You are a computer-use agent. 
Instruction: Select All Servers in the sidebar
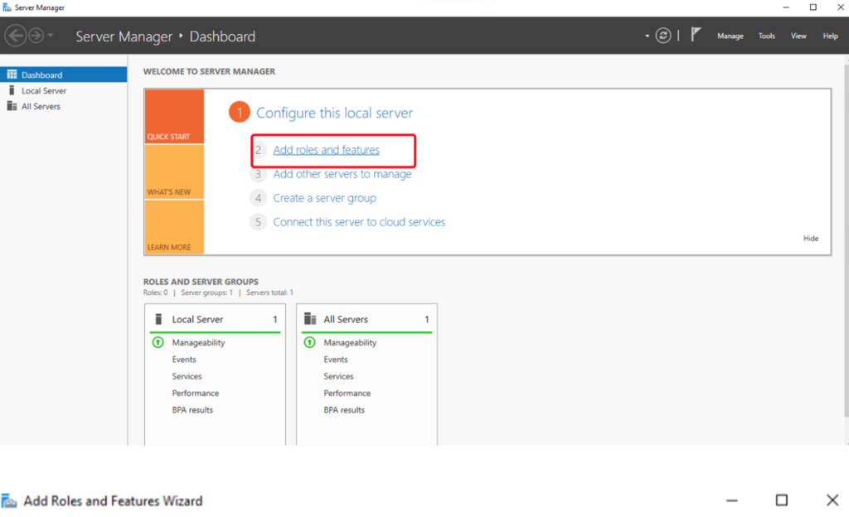click(41, 106)
